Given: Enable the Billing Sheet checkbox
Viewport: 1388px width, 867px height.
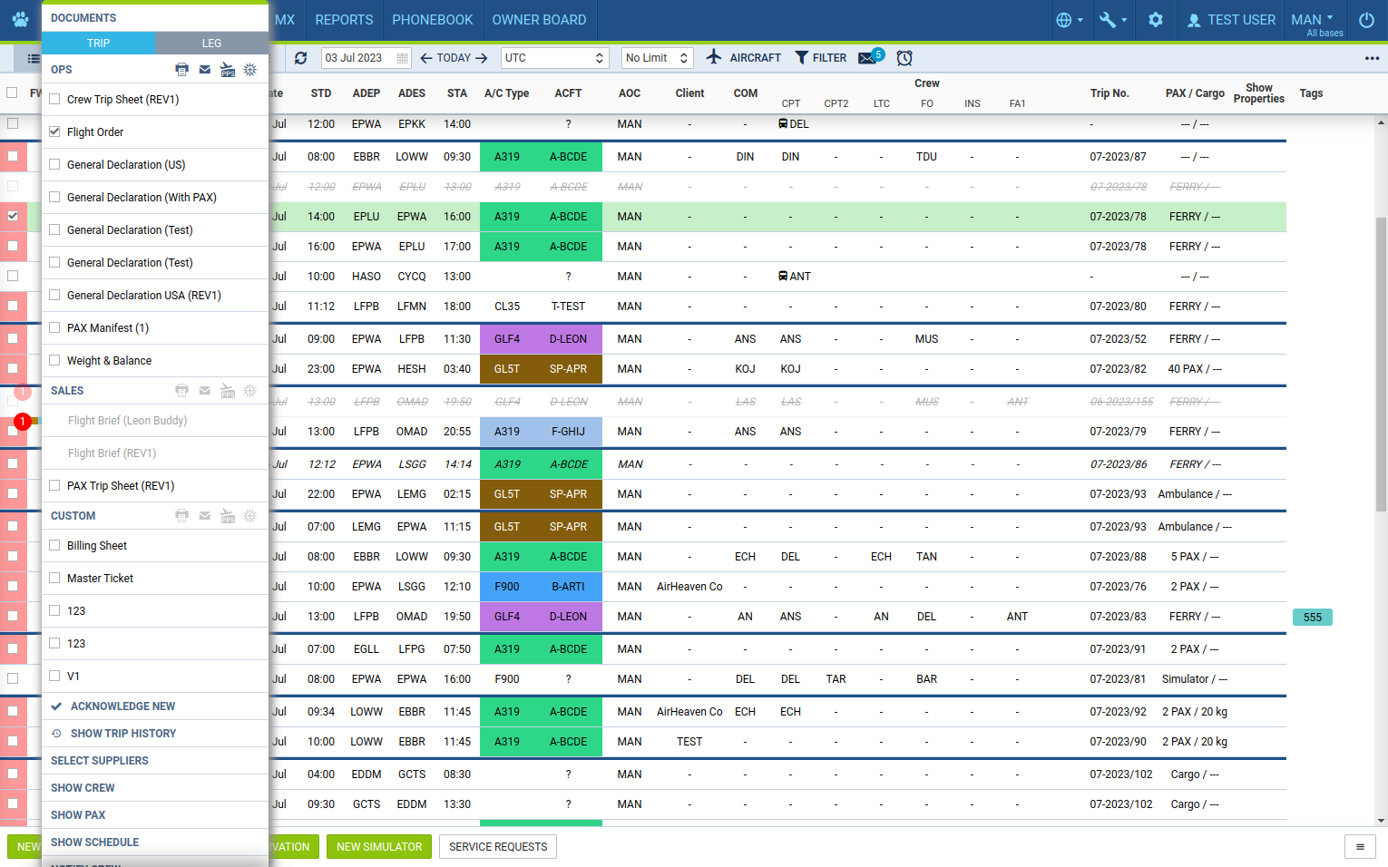Looking at the screenshot, I should coord(55,545).
